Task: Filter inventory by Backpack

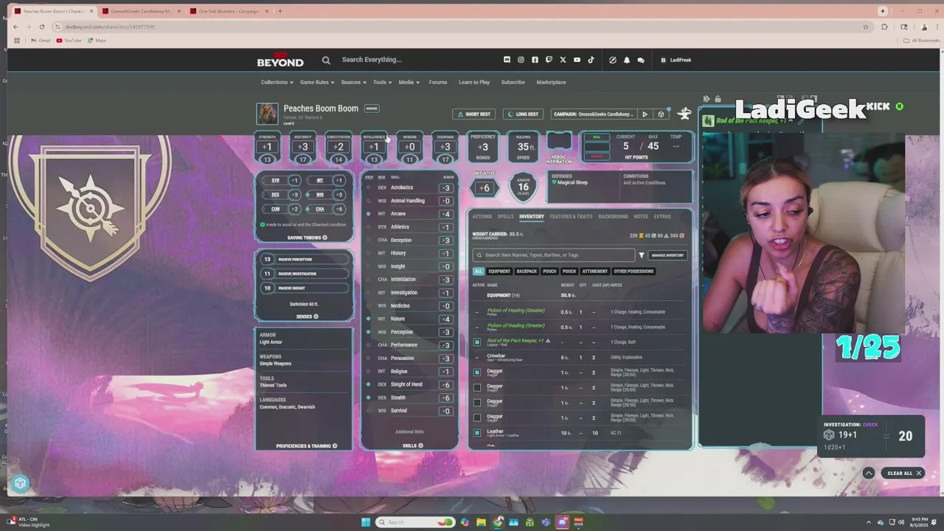Action: pyautogui.click(x=527, y=271)
